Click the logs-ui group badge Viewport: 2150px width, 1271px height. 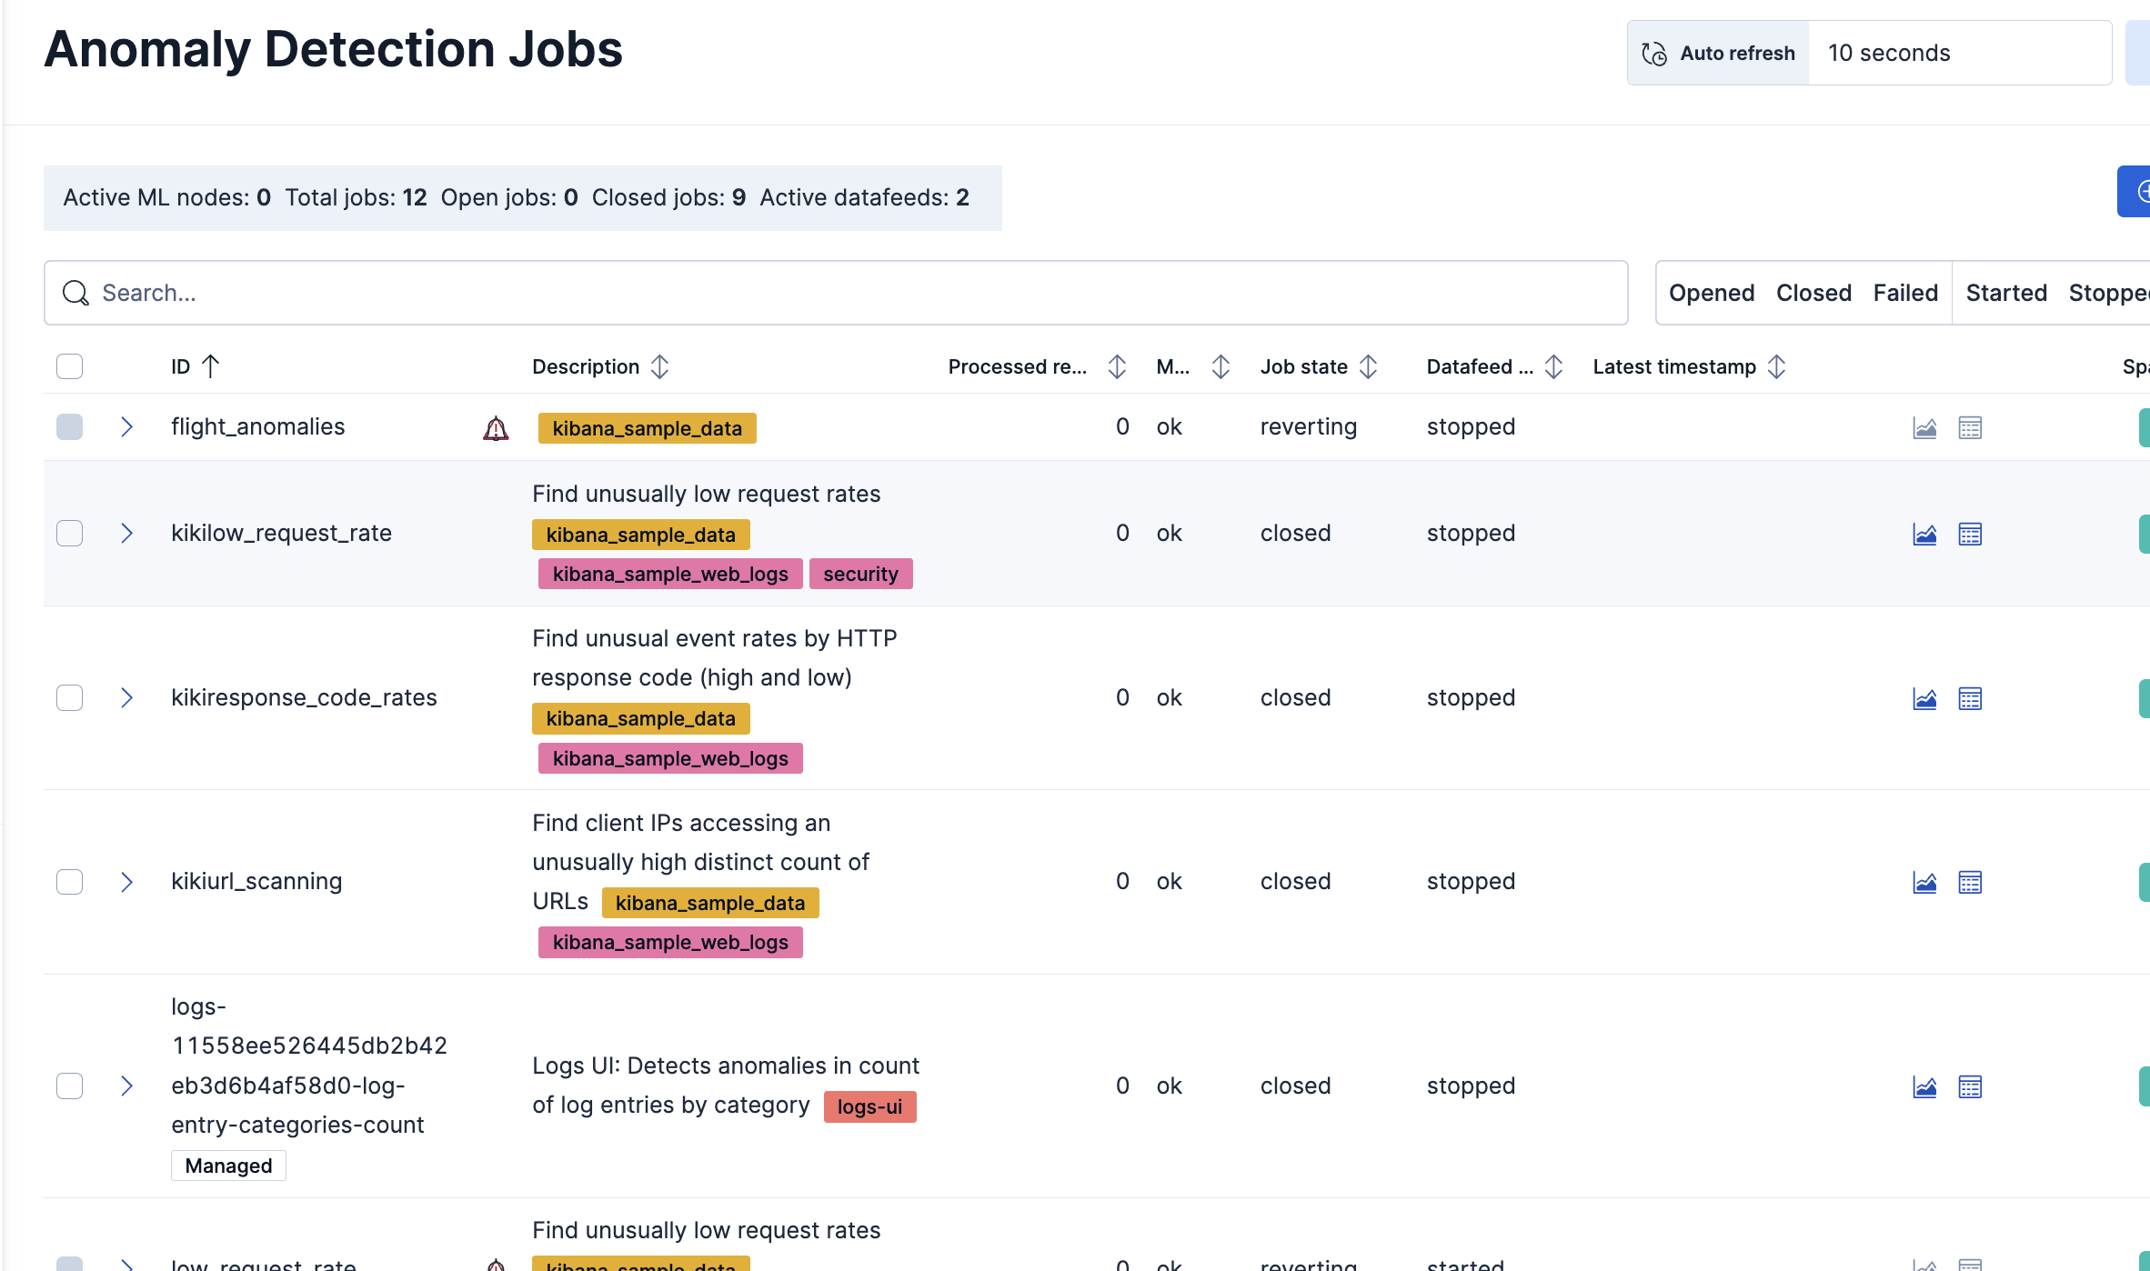[x=869, y=1106]
